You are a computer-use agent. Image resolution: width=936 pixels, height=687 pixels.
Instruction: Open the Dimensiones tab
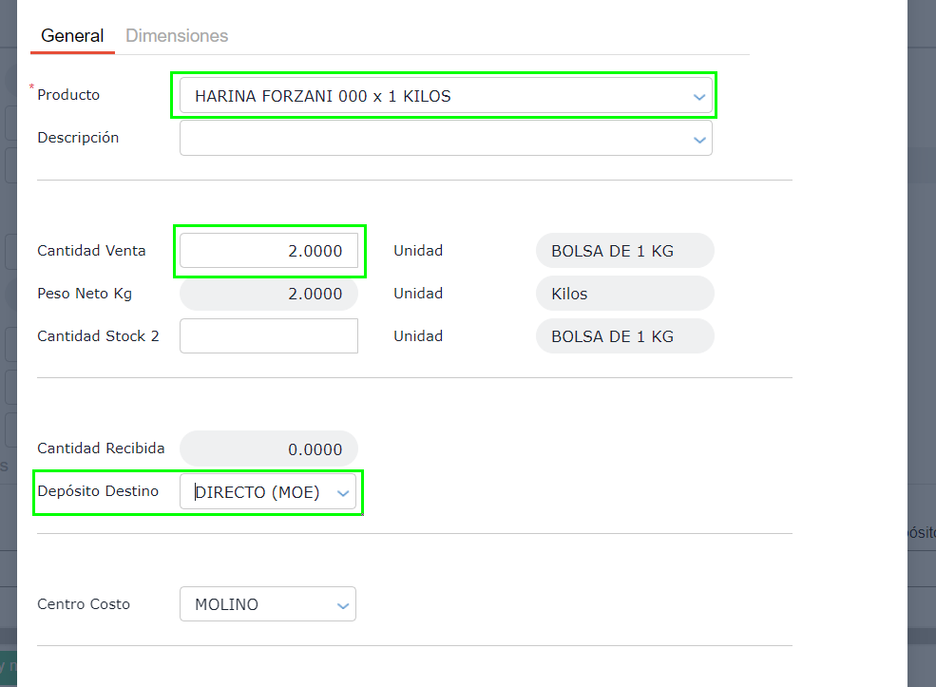(x=177, y=36)
